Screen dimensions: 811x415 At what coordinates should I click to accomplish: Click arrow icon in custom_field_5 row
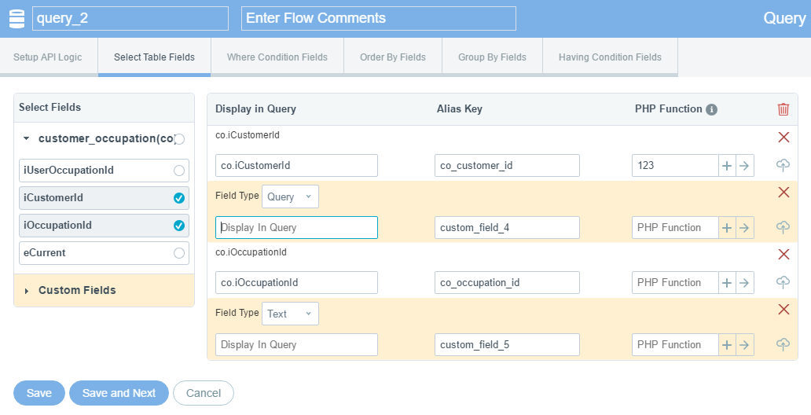click(744, 344)
